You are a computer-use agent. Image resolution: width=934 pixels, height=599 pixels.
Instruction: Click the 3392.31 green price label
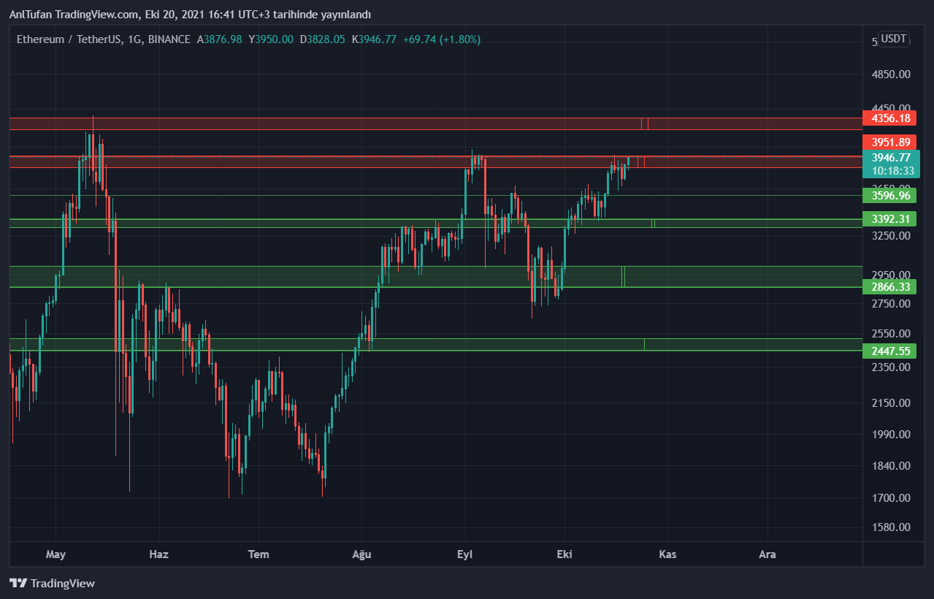[889, 218]
